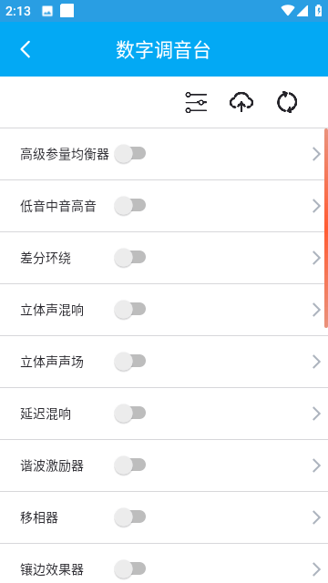Tap the battery charging icon
Screen dimensions: 328x583
pyautogui.click(x=318, y=10)
